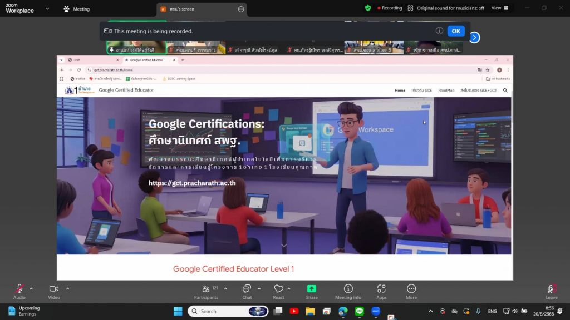Screen dimensions: 570x320
Task: Open the RoadMap page link
Action: coord(446,91)
